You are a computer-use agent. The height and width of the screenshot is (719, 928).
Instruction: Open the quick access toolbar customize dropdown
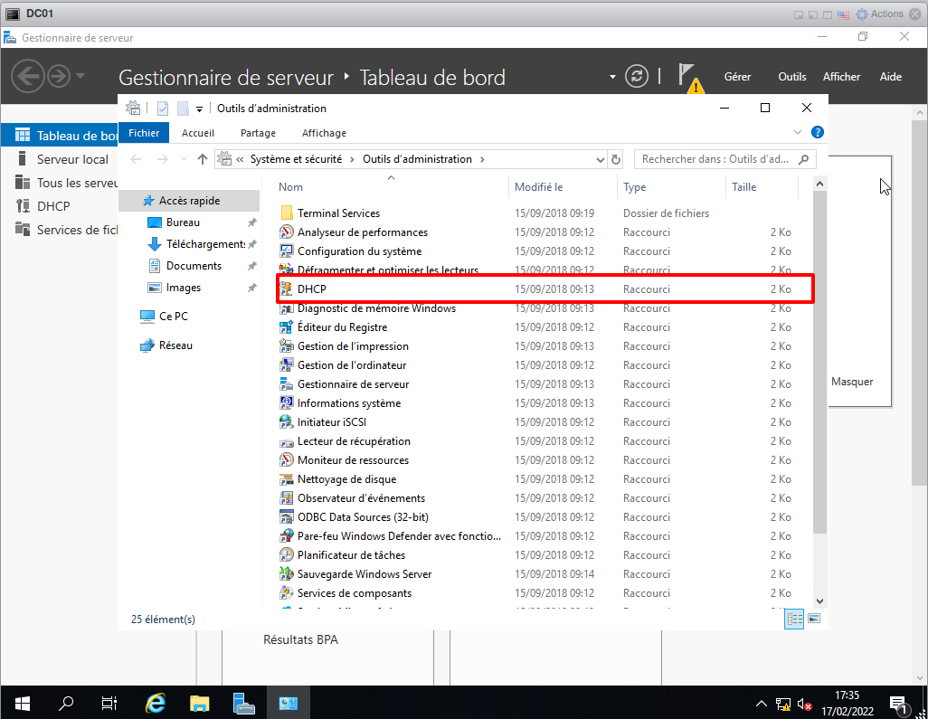(x=200, y=109)
